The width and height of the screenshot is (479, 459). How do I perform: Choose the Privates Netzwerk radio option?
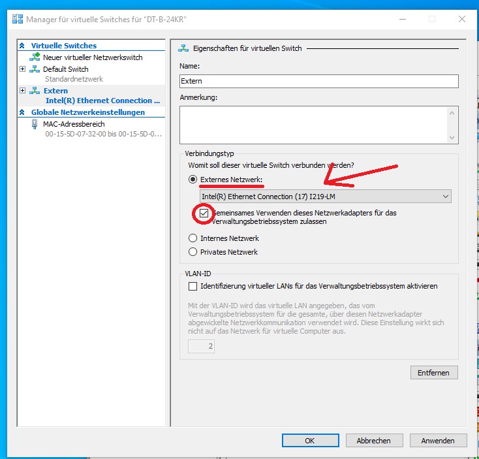[x=193, y=252]
